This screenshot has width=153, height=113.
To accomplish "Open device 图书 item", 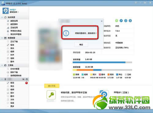I will coord(12,96).
